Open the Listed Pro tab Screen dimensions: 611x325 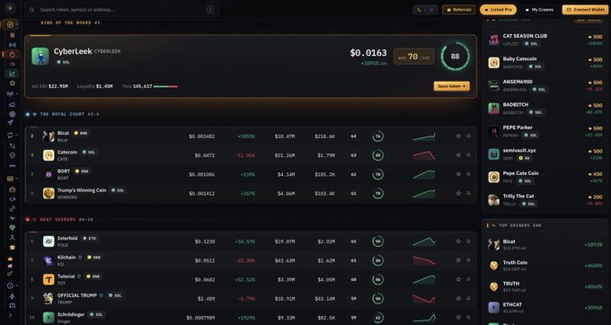498,10
